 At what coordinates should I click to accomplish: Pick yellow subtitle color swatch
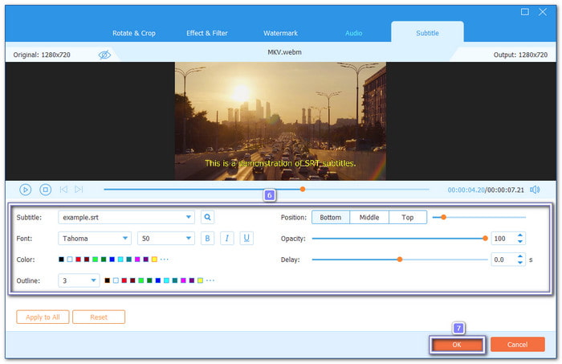pyautogui.click(x=154, y=260)
